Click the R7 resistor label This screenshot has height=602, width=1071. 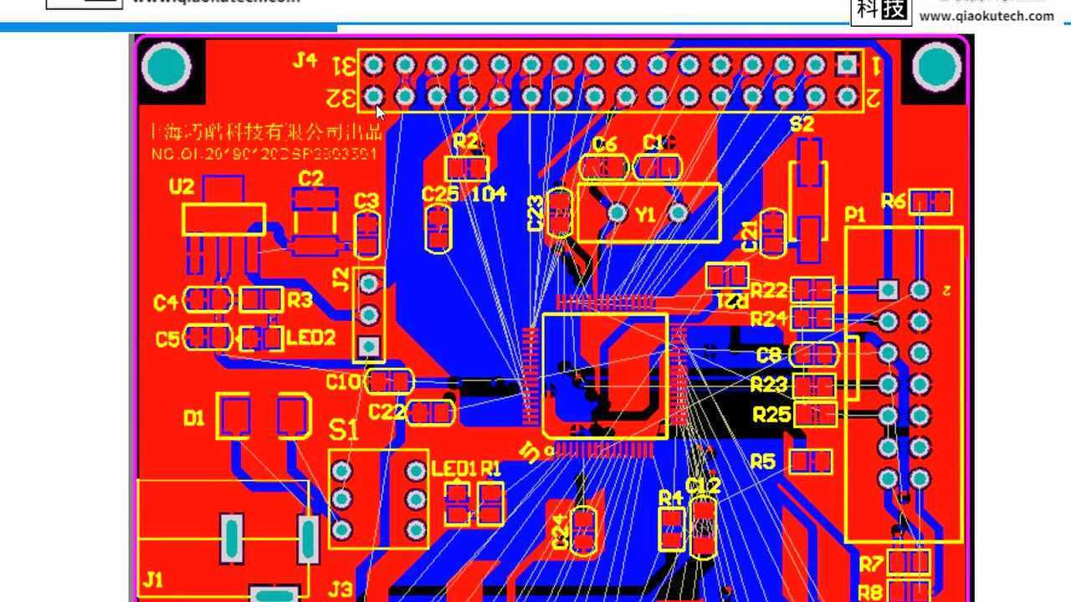point(871,564)
